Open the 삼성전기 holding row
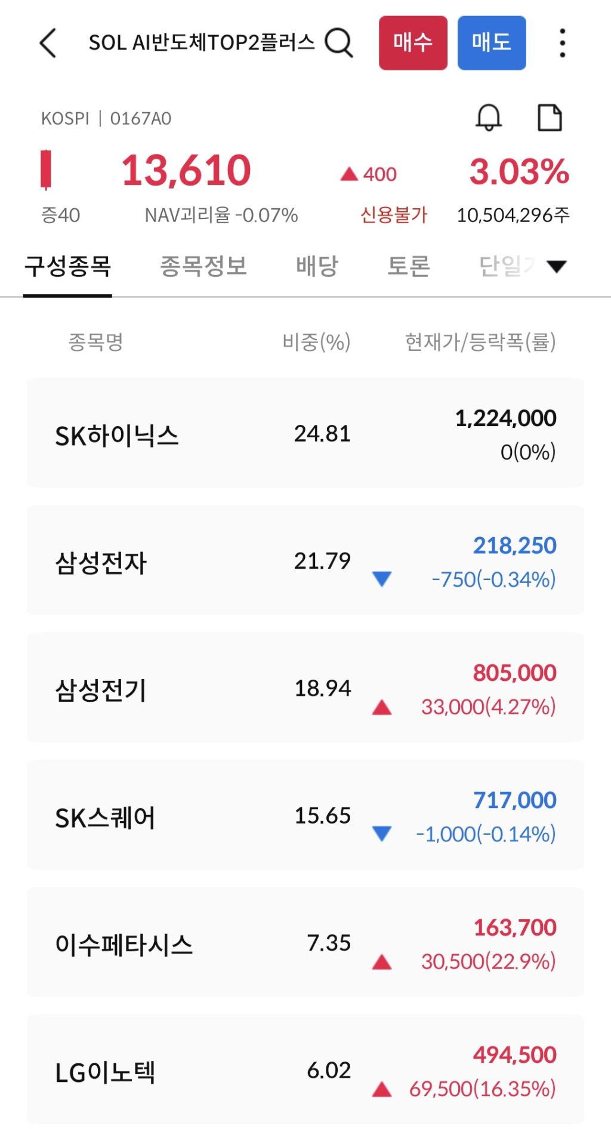Screen dimensions: 611x1129 click(305, 687)
